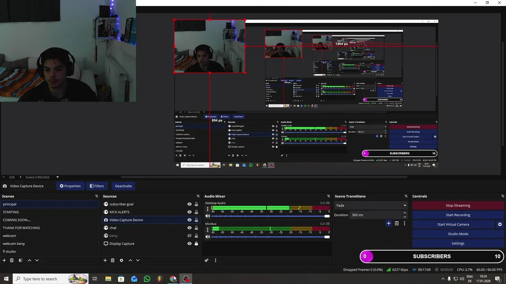Open Filters for selected source
This screenshot has height=284, width=506.
[x=96, y=186]
